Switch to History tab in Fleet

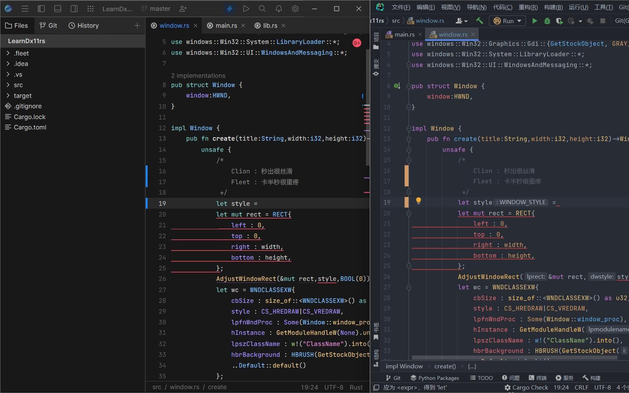pyautogui.click(x=84, y=25)
